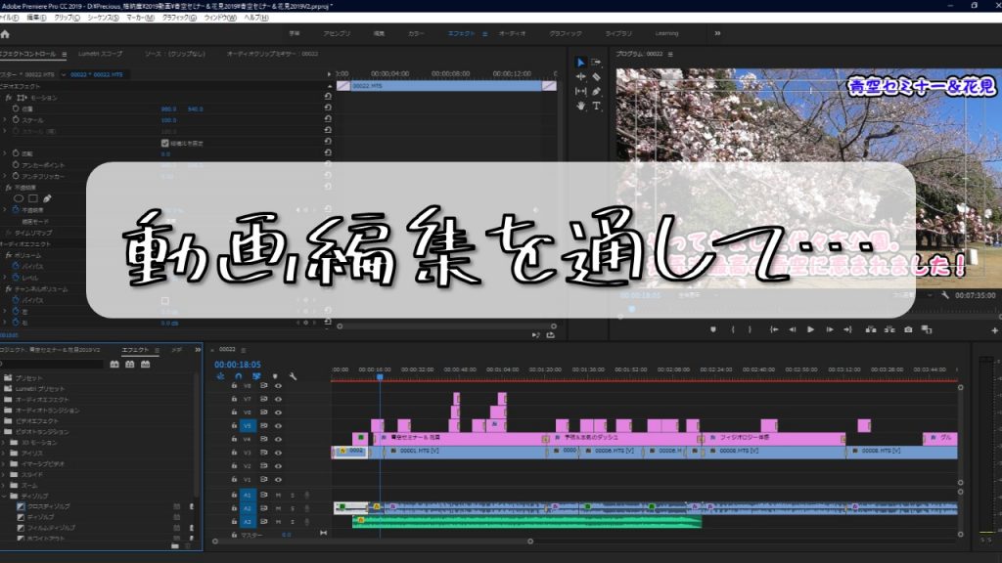
Task: Open the Clip menu in menu bar
Action: pyautogui.click(x=67, y=18)
